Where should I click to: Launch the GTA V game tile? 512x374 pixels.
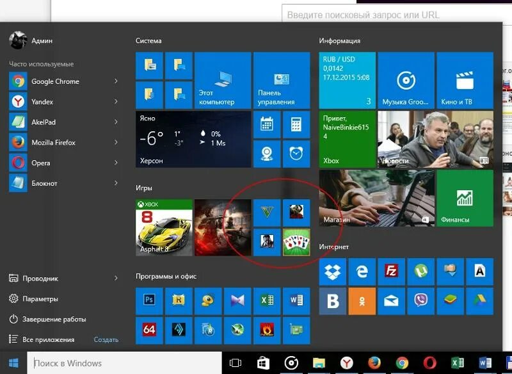point(267,213)
